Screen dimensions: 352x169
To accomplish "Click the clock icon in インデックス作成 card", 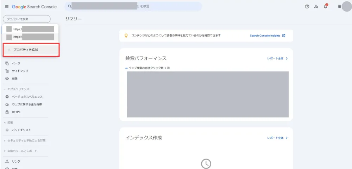I will pos(206,164).
